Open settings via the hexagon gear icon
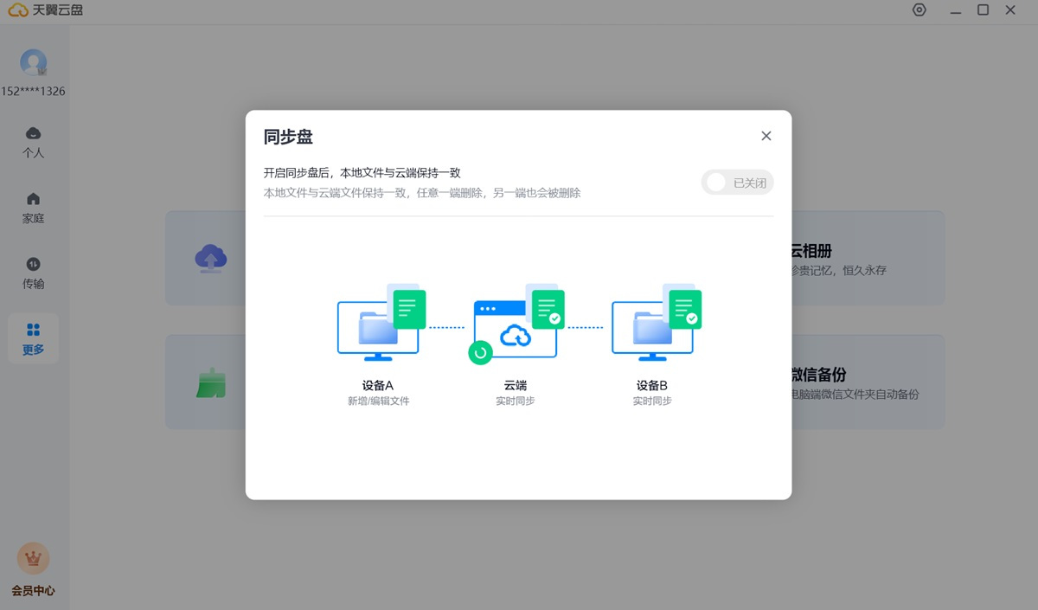1038x610 pixels. [919, 10]
